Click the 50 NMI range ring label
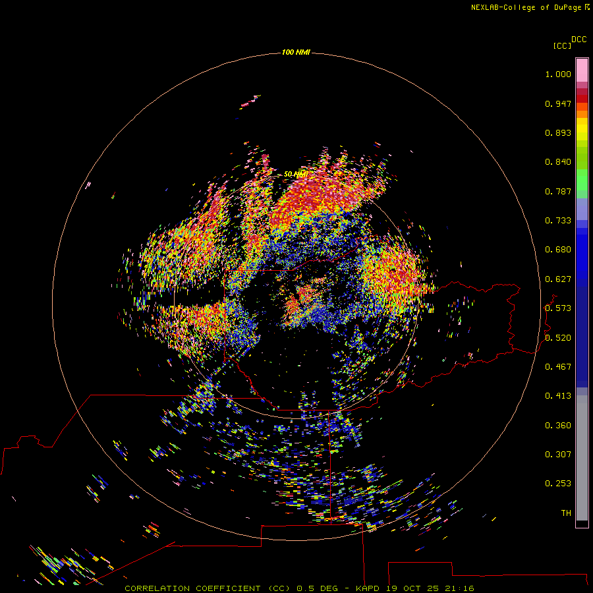 click(295, 175)
